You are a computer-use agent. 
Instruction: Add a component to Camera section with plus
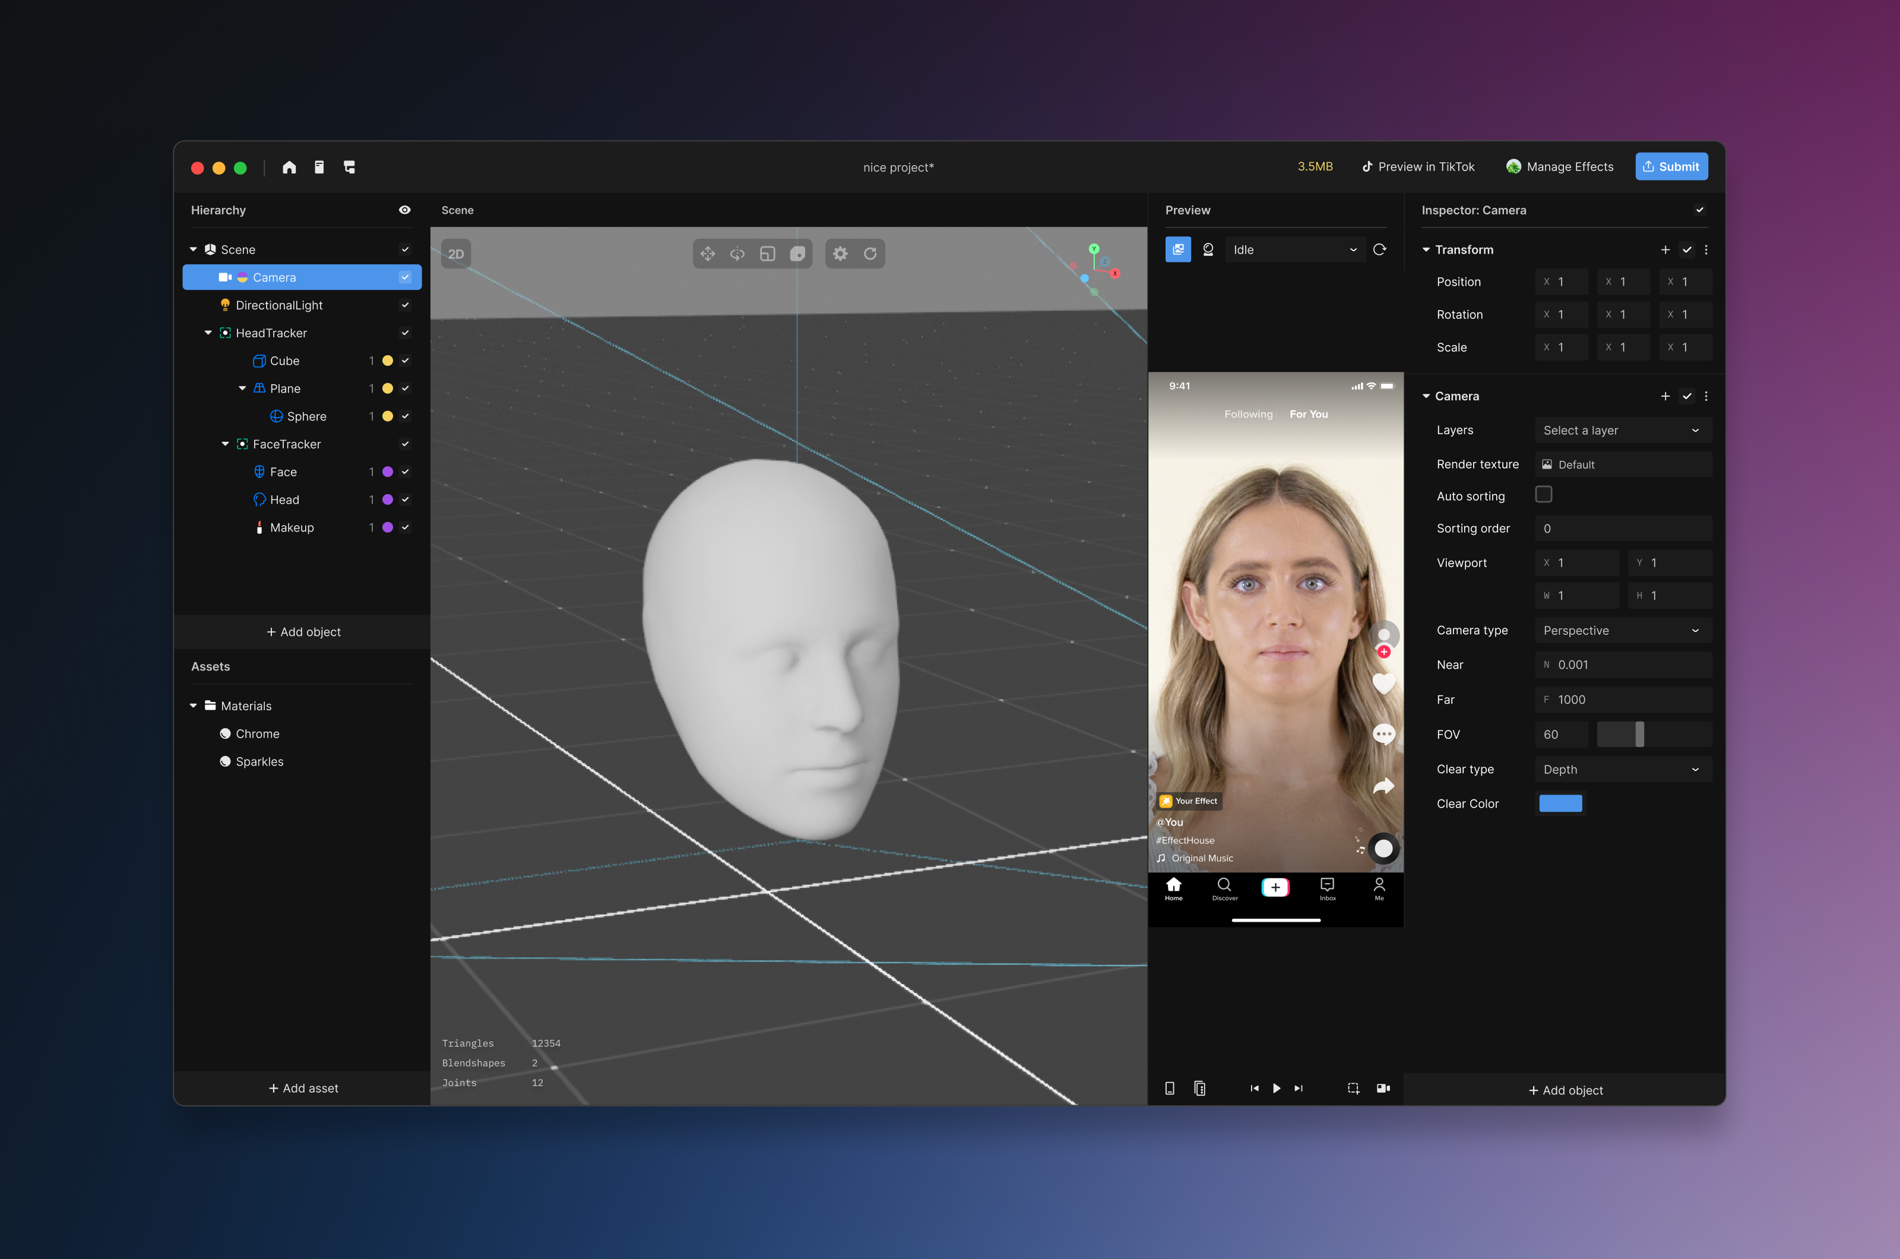click(1665, 396)
